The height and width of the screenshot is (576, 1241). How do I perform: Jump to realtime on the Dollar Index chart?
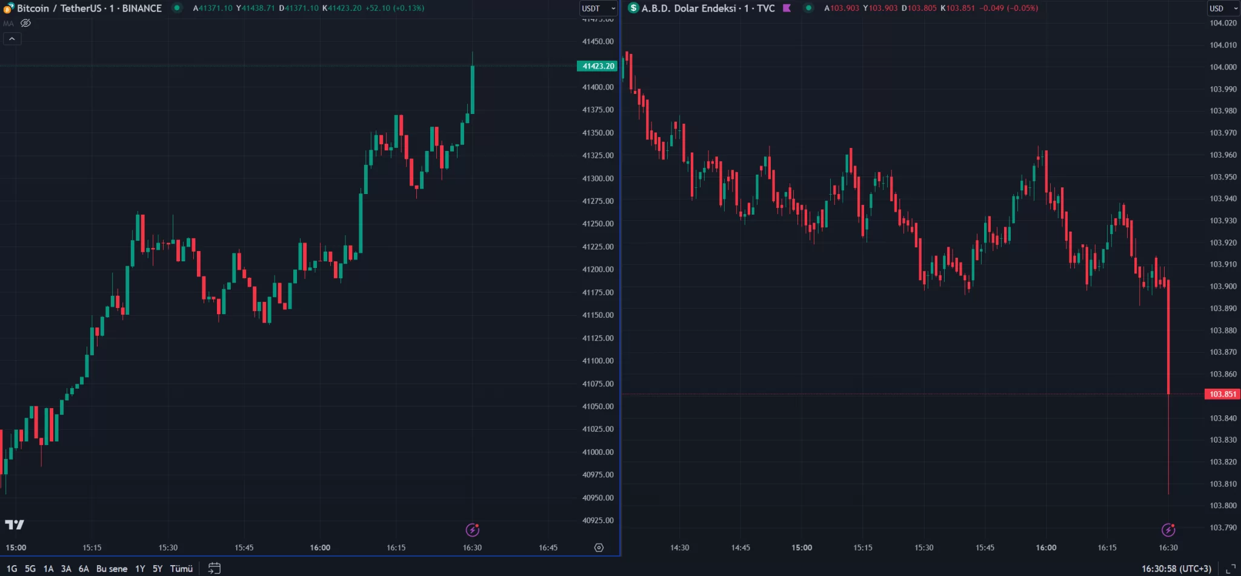pos(1168,531)
